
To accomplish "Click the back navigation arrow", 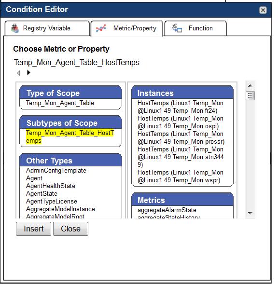I will [18, 73].
